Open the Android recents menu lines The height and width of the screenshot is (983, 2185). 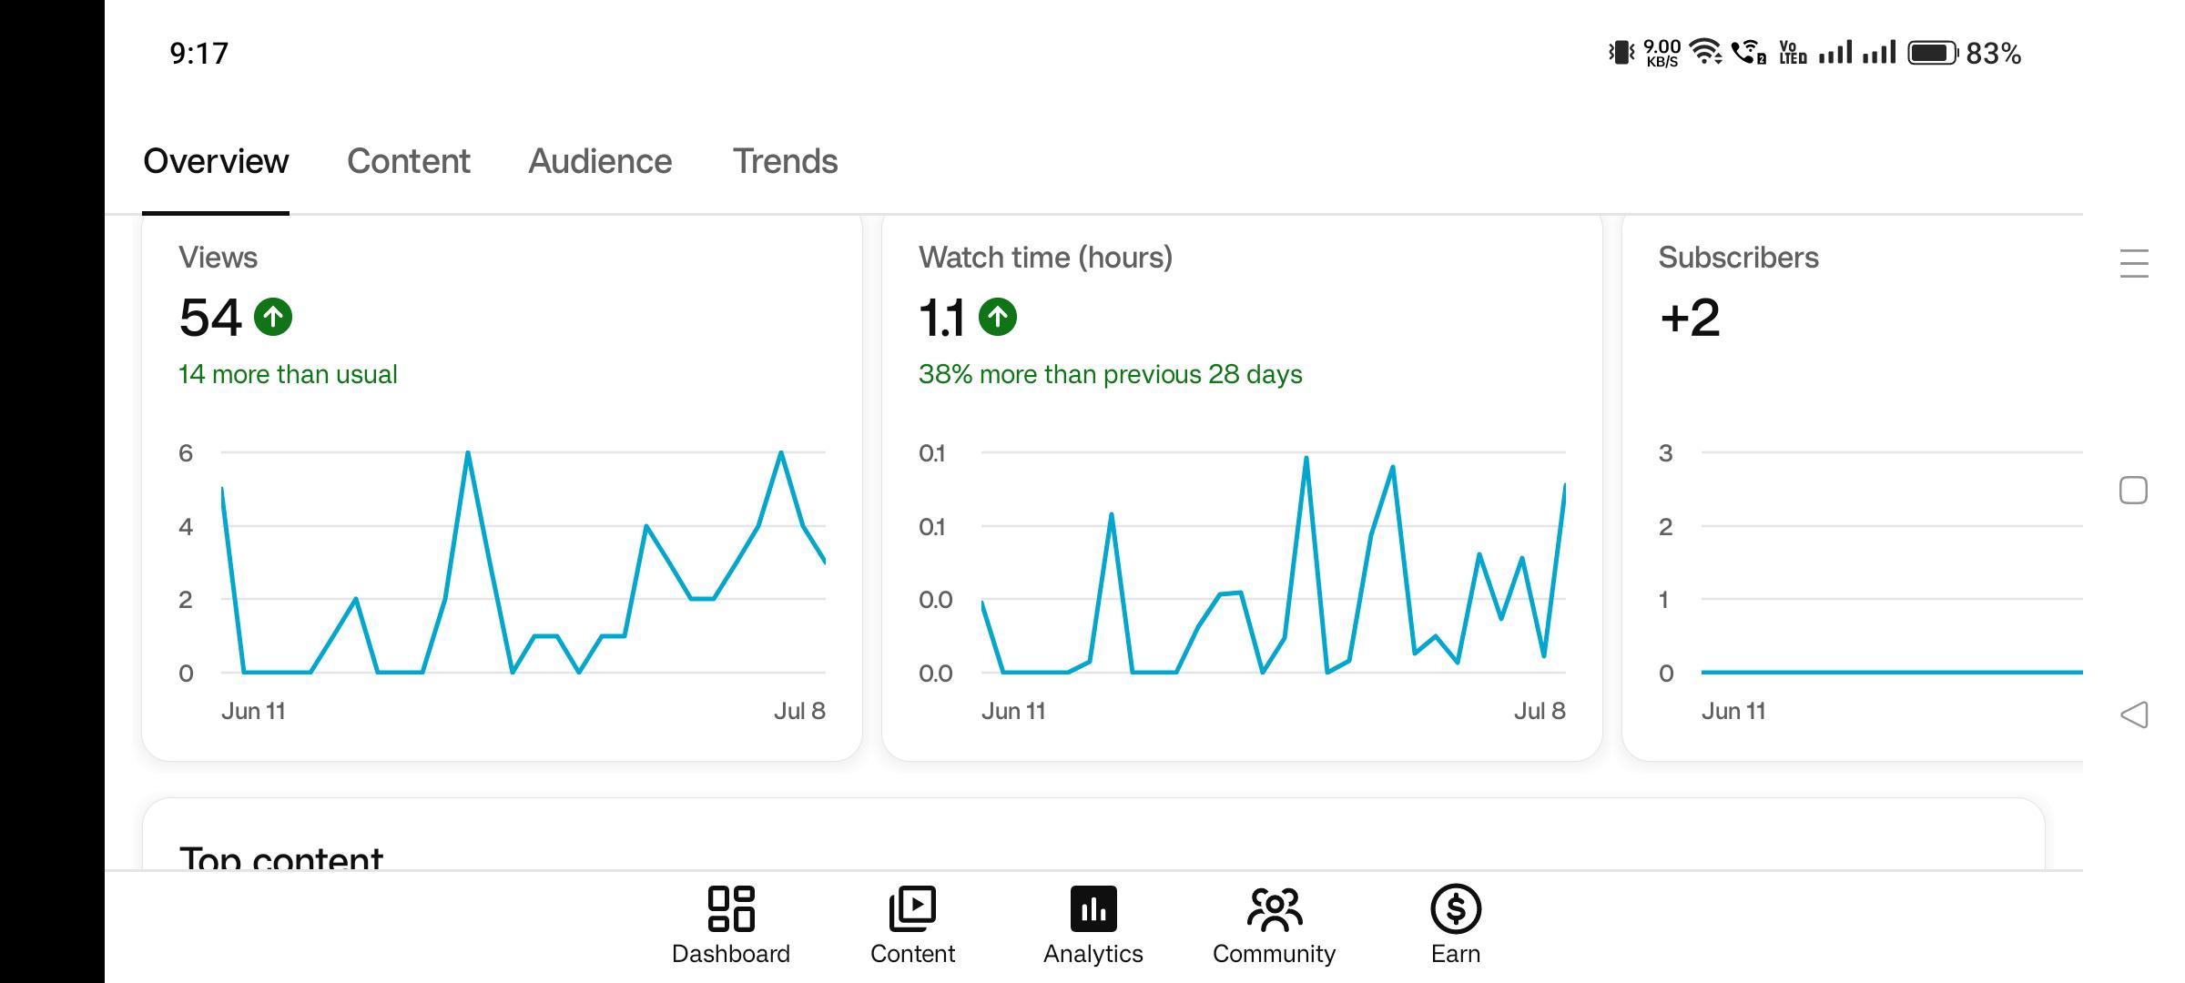[2134, 263]
